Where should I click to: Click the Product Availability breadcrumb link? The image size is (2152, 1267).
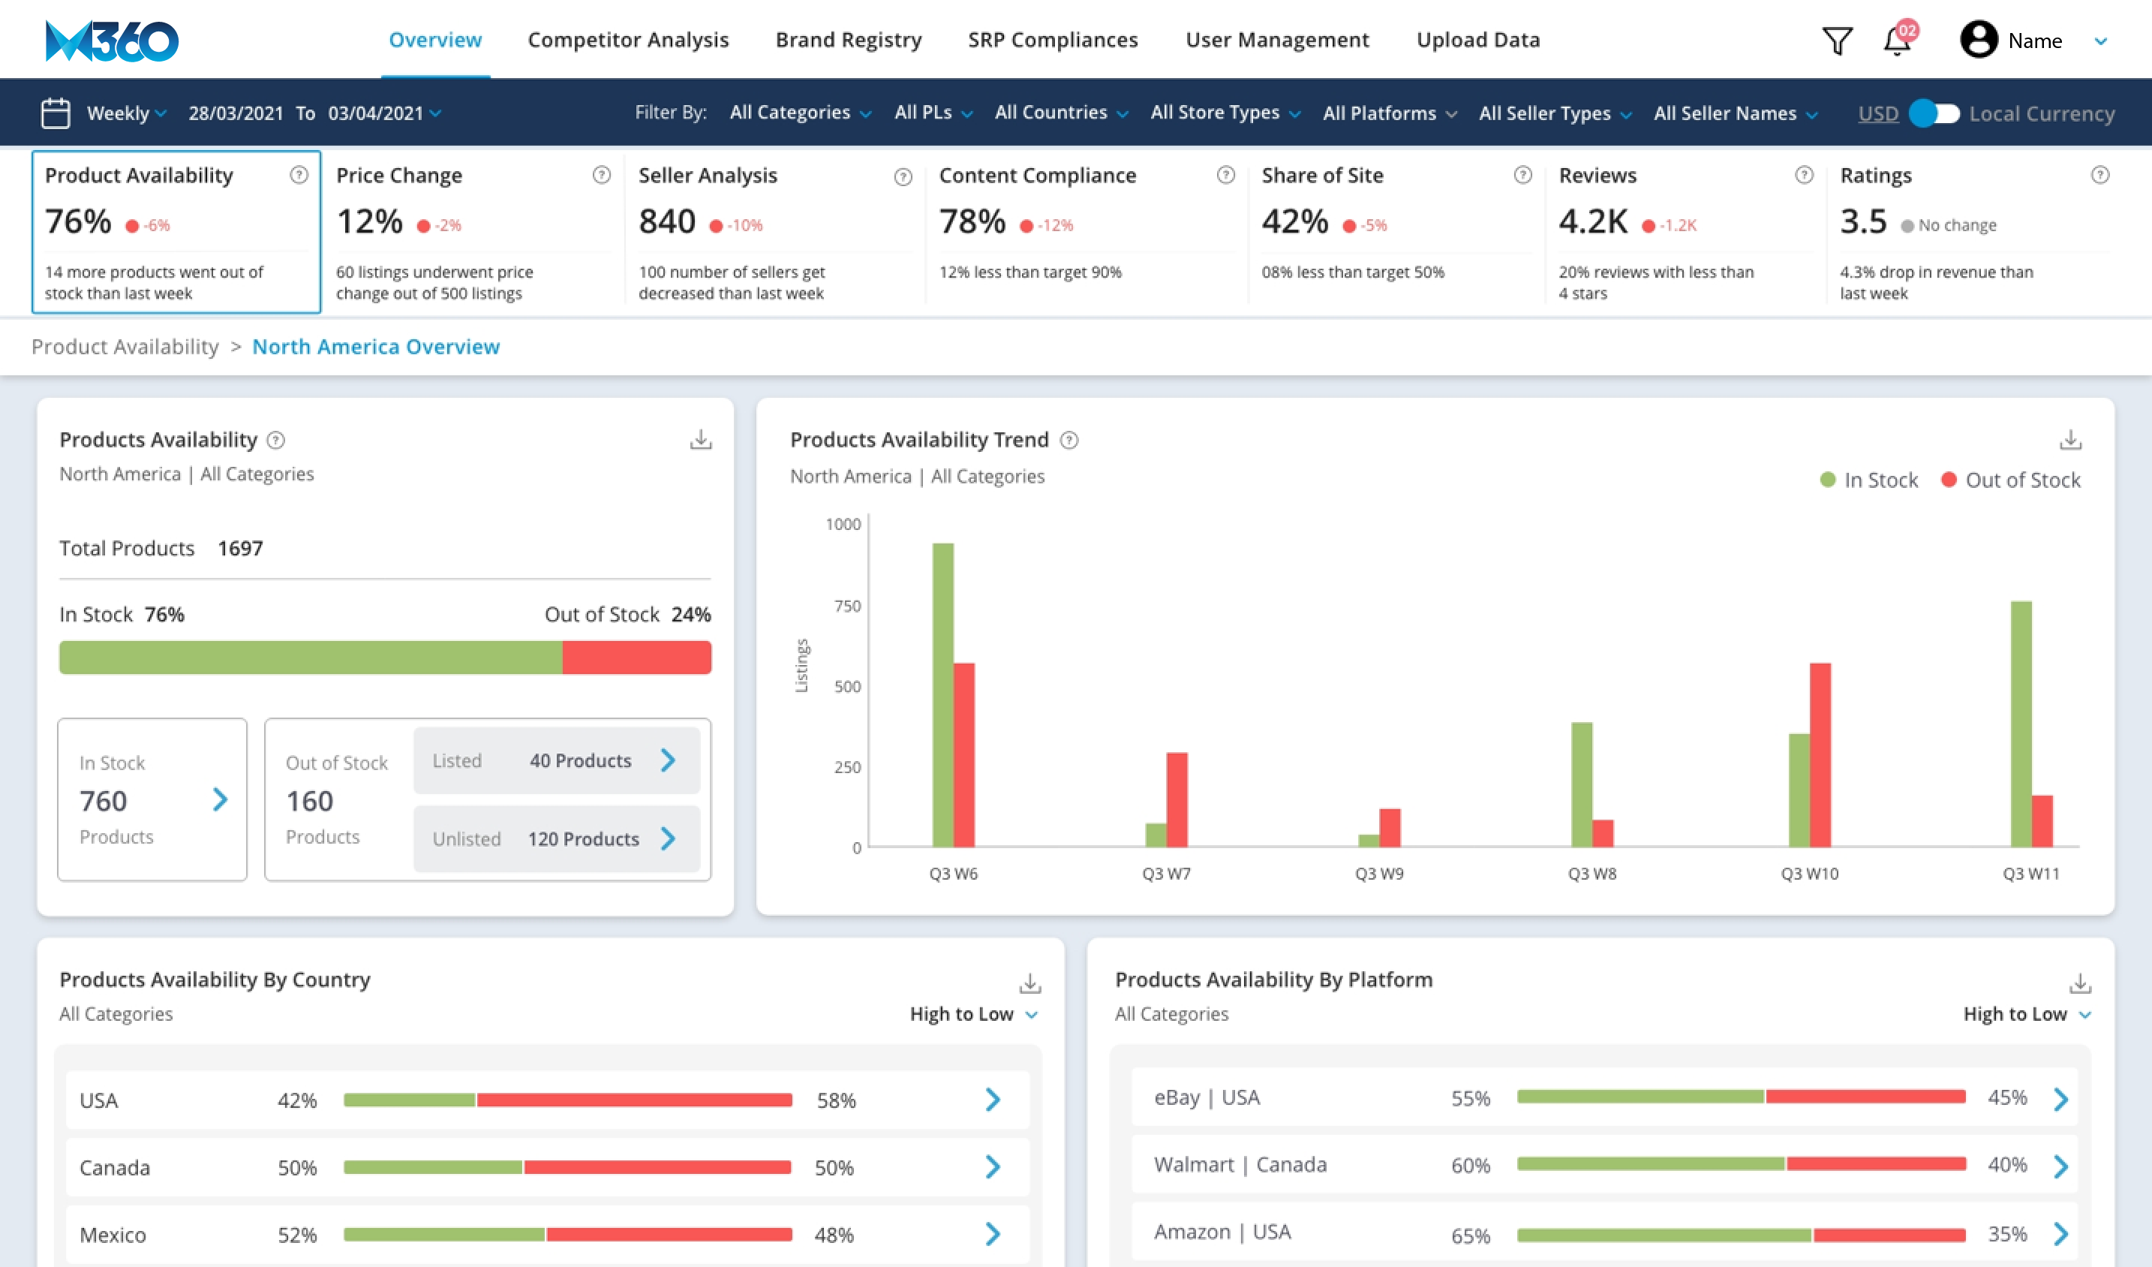125,347
